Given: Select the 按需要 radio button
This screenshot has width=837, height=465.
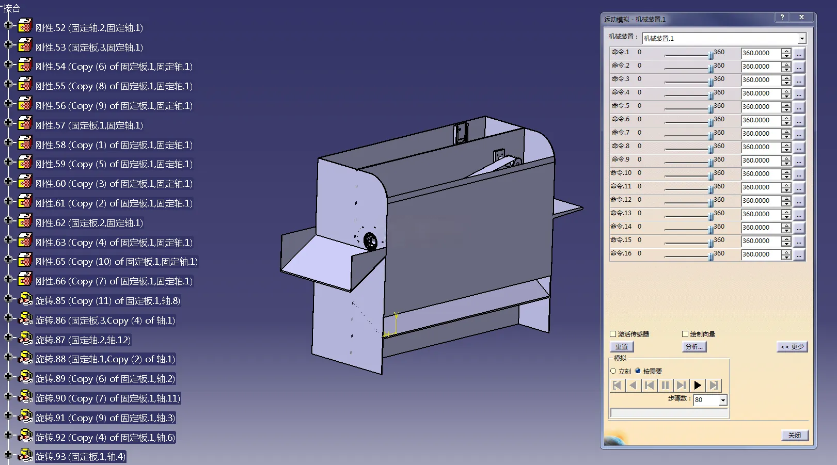Looking at the screenshot, I should click(638, 371).
